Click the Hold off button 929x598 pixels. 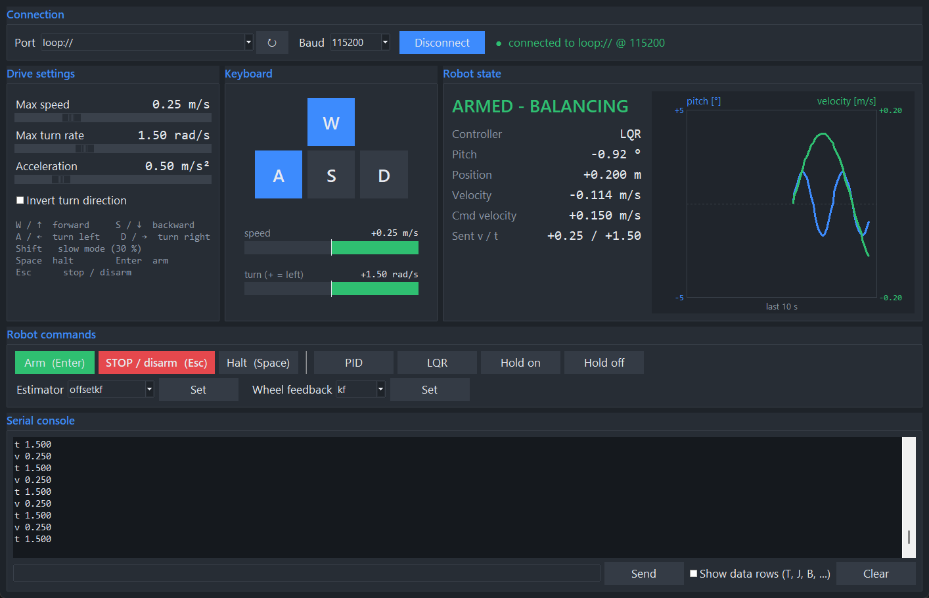click(x=604, y=363)
